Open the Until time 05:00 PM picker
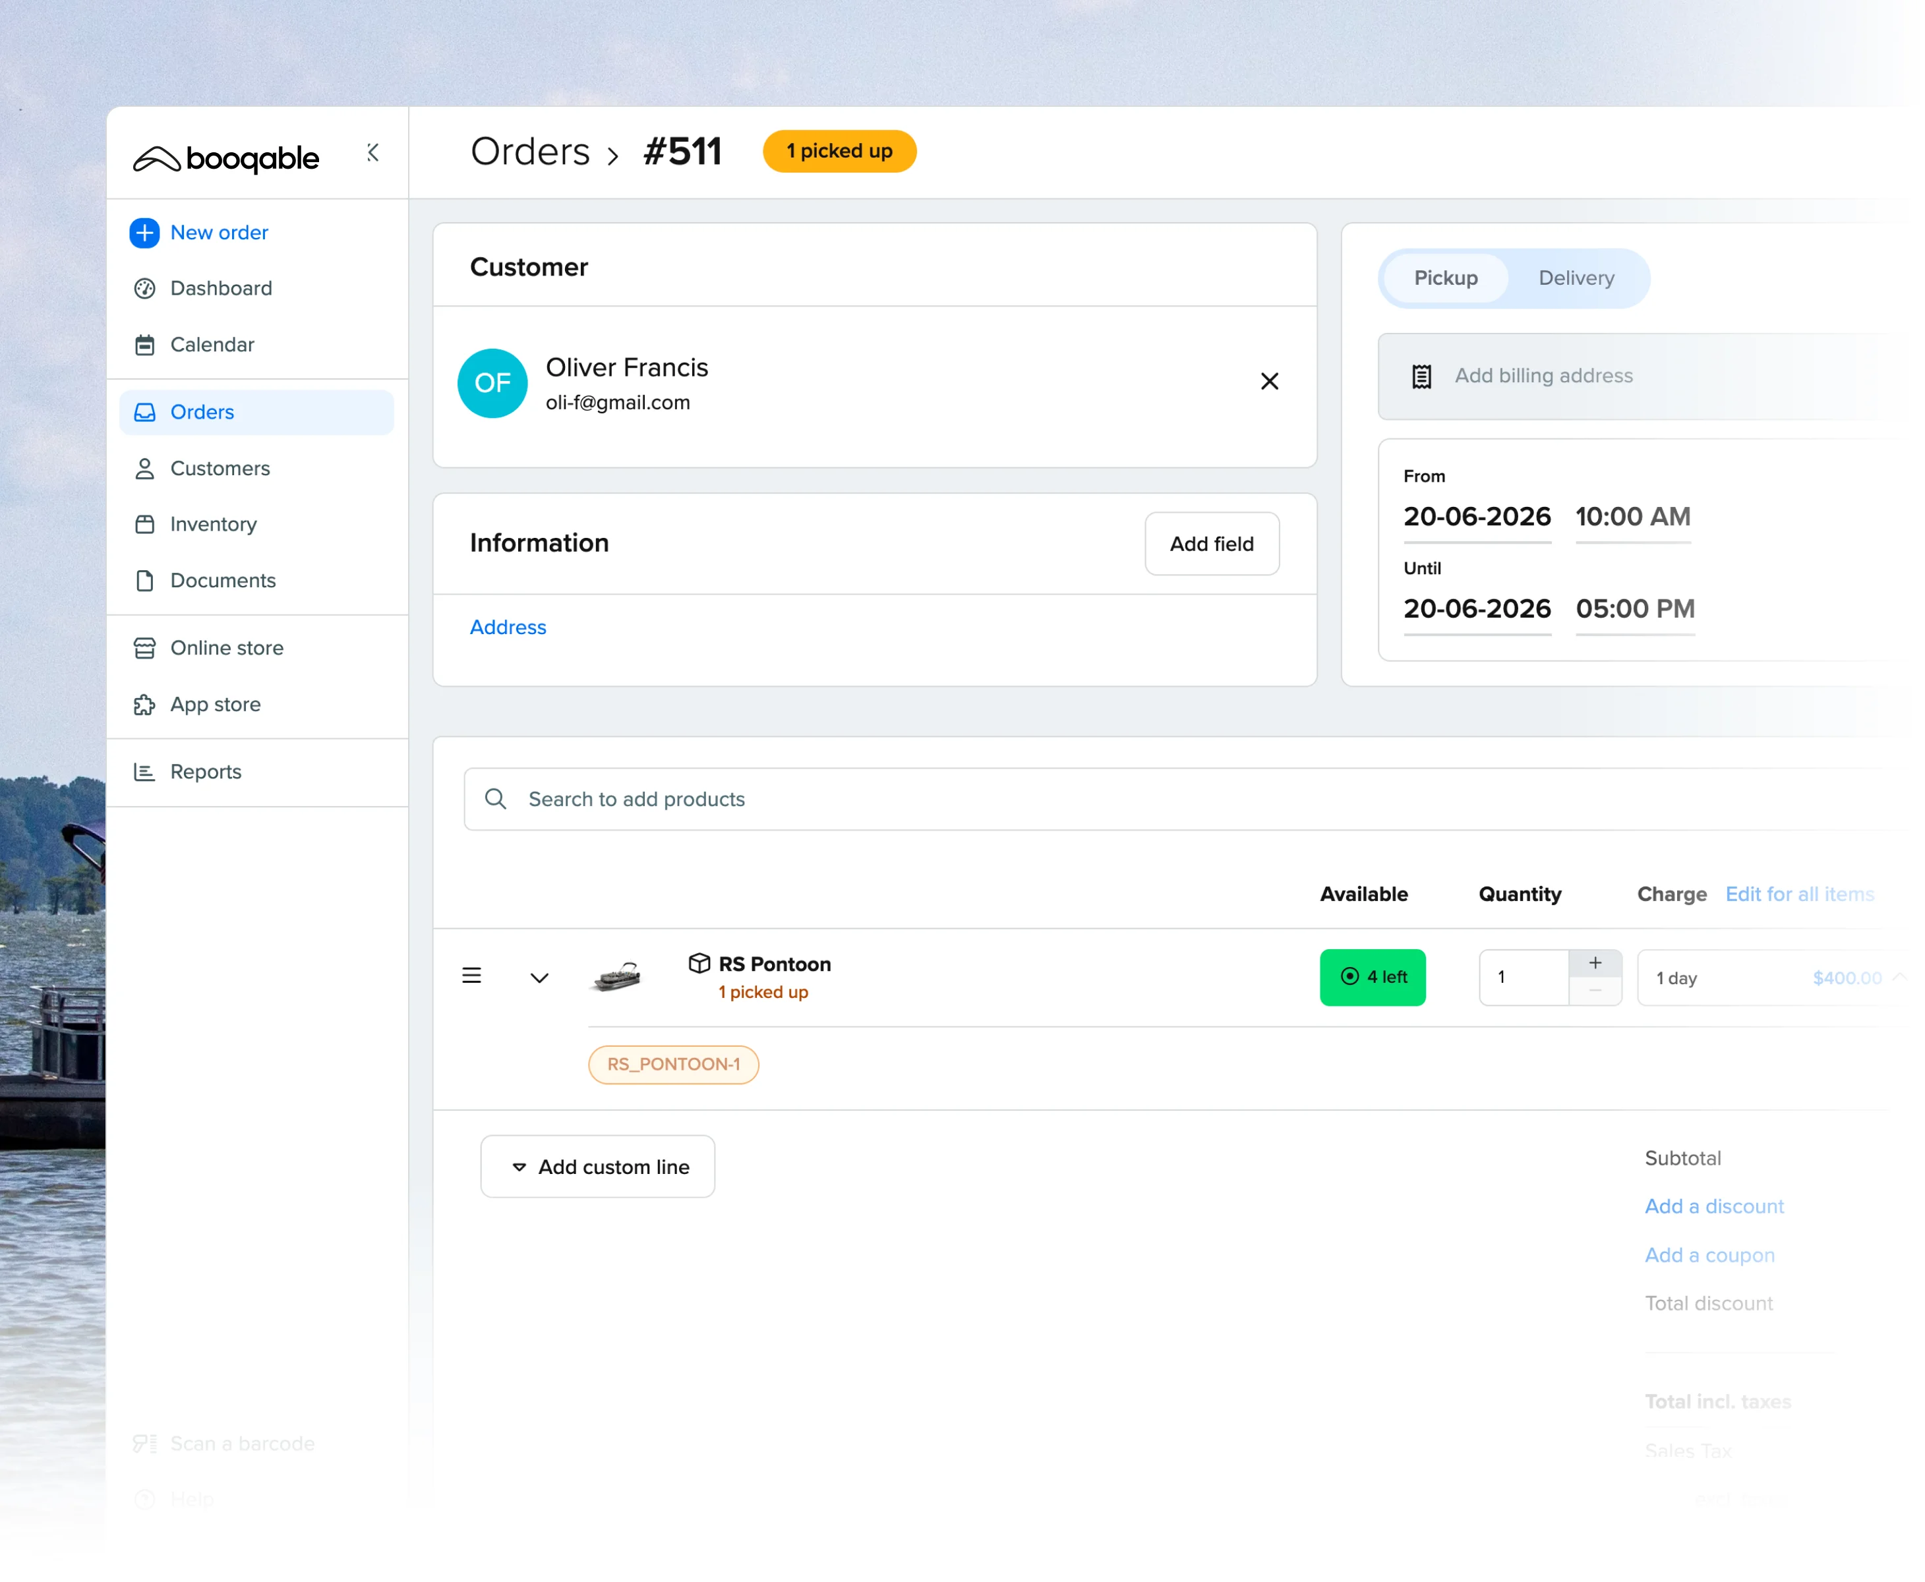Viewport: 1925px width, 1582px height. [1635, 609]
